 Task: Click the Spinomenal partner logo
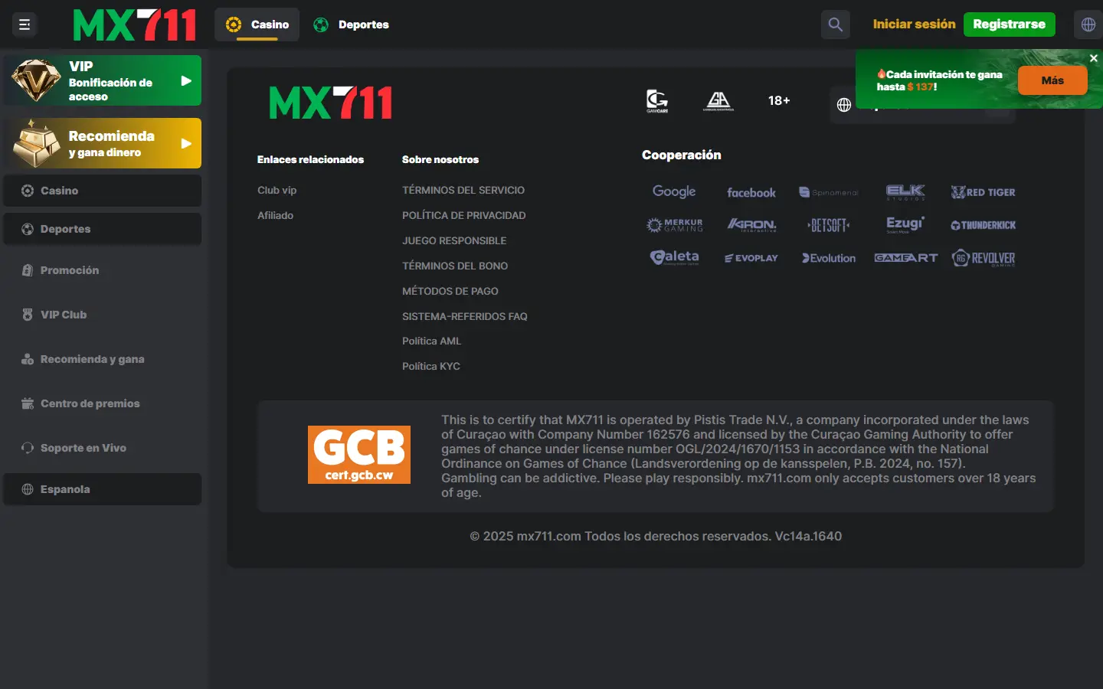point(829,192)
